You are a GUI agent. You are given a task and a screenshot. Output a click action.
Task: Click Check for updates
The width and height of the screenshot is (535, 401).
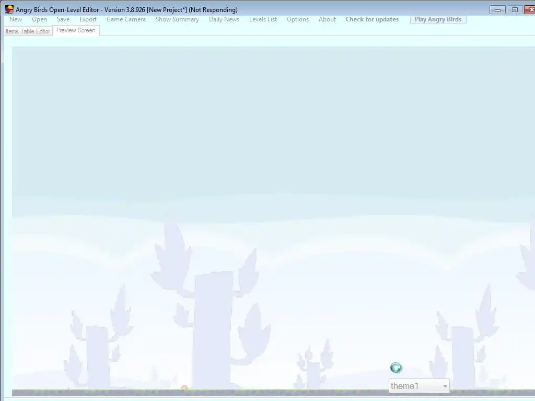tap(372, 19)
